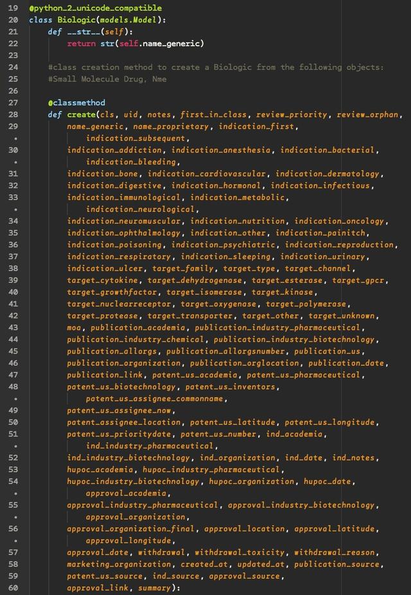Click the indication_anesthesia parameter
This screenshot has height=595, width=411.
(221, 150)
